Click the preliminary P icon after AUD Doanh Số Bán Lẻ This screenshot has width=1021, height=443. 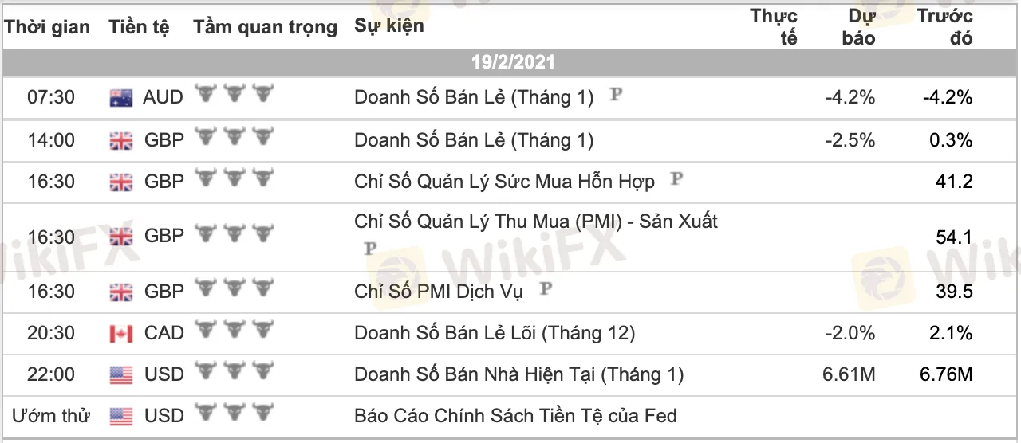(x=615, y=94)
